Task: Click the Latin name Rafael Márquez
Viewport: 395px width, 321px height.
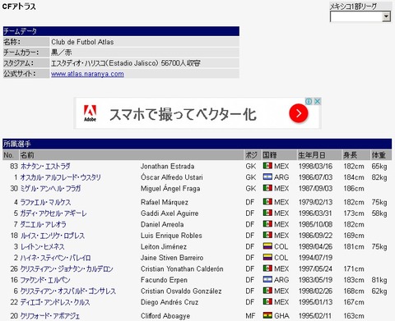Action: pos(165,202)
